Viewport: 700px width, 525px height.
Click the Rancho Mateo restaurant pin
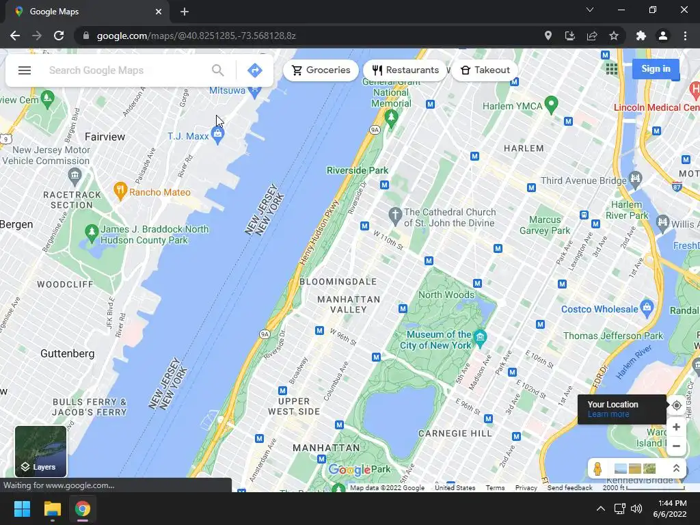[x=120, y=191]
